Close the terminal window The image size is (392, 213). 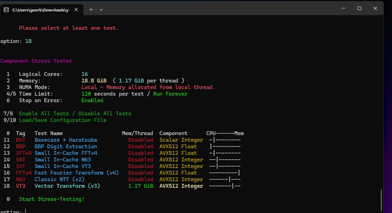pyautogui.click(x=375, y=8)
